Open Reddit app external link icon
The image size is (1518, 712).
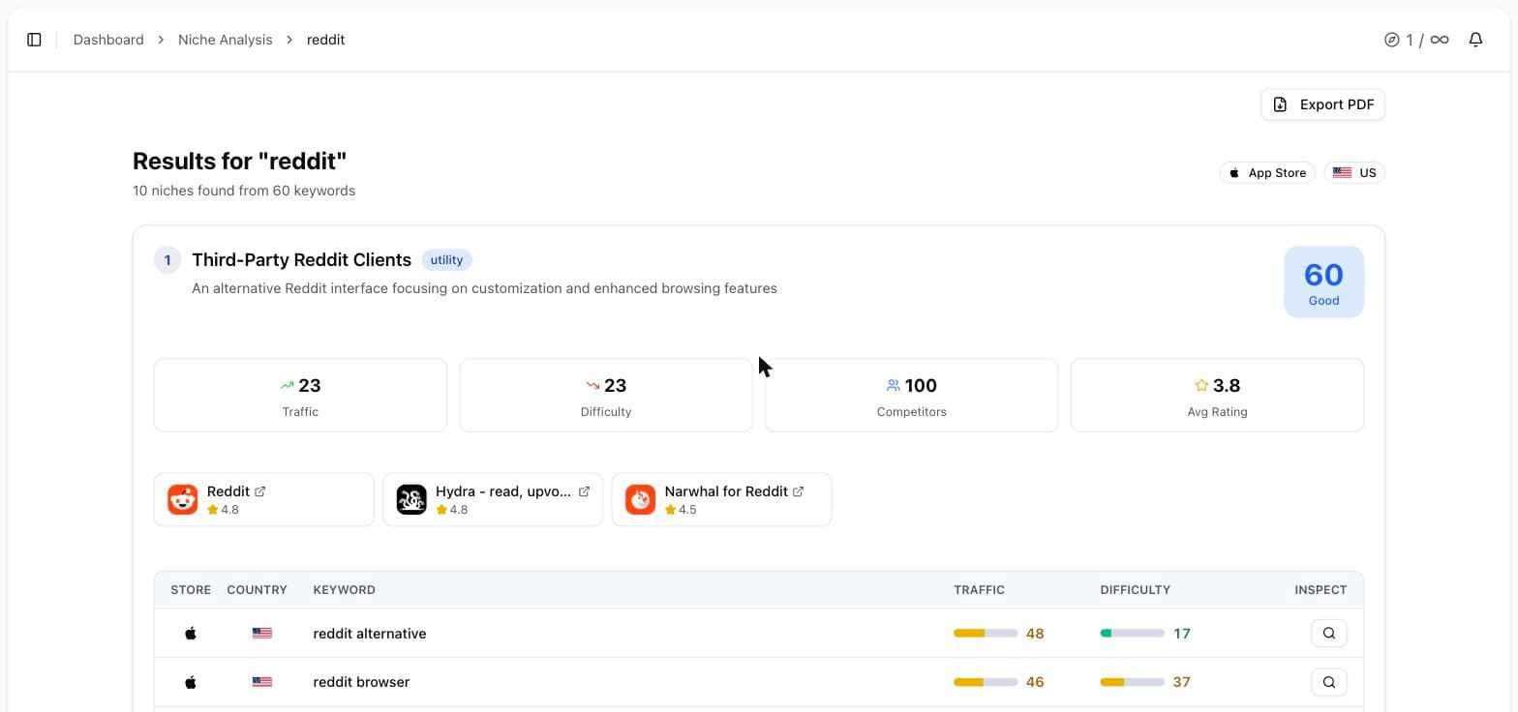pos(259,491)
